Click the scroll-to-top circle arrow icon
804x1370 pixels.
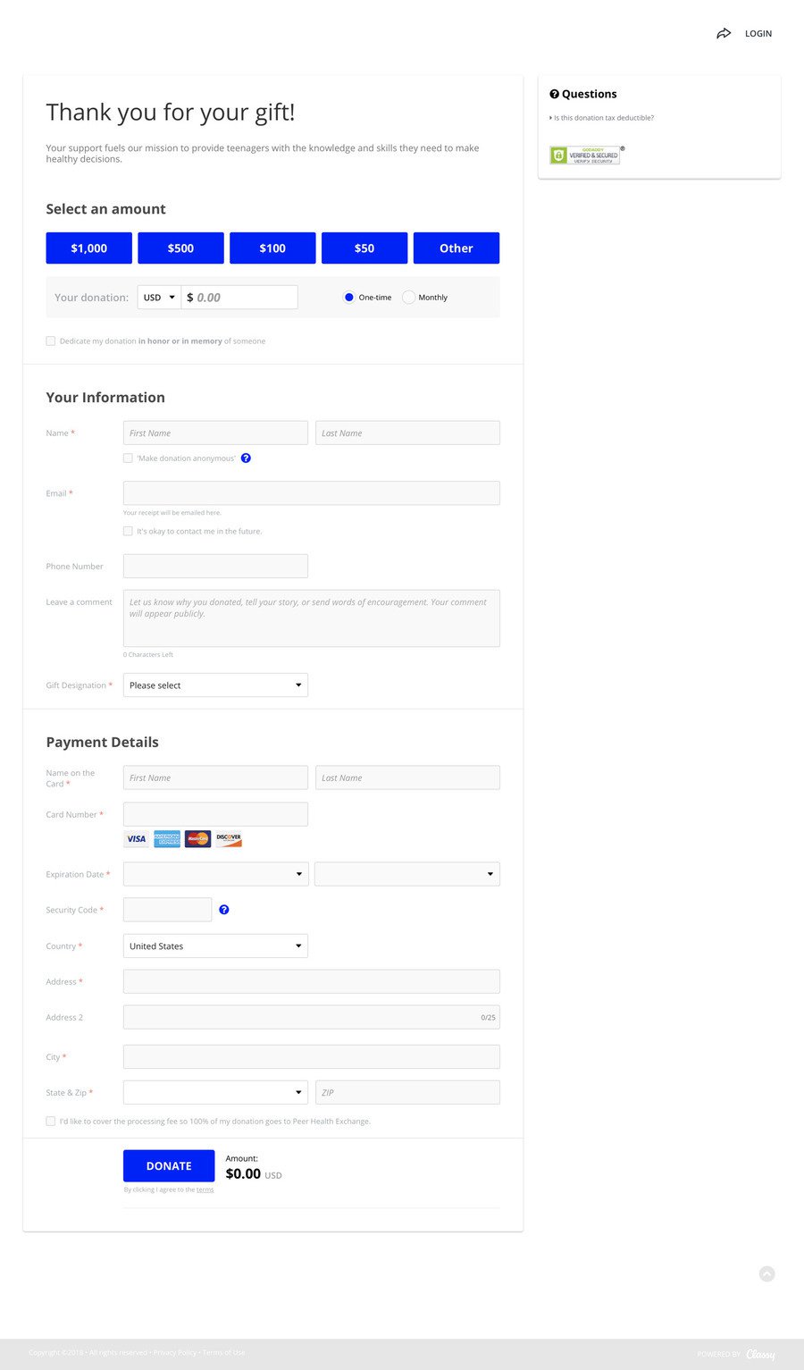pyautogui.click(x=766, y=1274)
